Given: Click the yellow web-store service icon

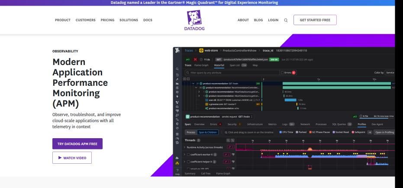Looking at the screenshot, I should click(201, 50).
